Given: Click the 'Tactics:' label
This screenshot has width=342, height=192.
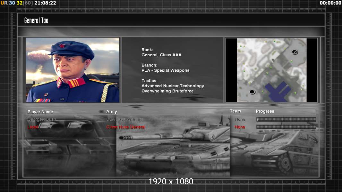Looking at the screenshot, I should pyautogui.click(x=150, y=81).
